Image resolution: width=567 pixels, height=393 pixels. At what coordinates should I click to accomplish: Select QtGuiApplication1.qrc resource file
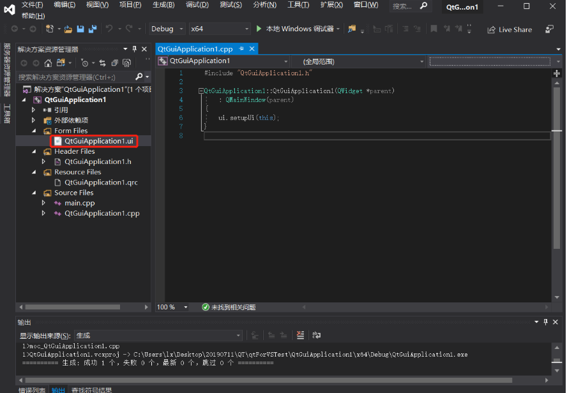click(x=101, y=182)
